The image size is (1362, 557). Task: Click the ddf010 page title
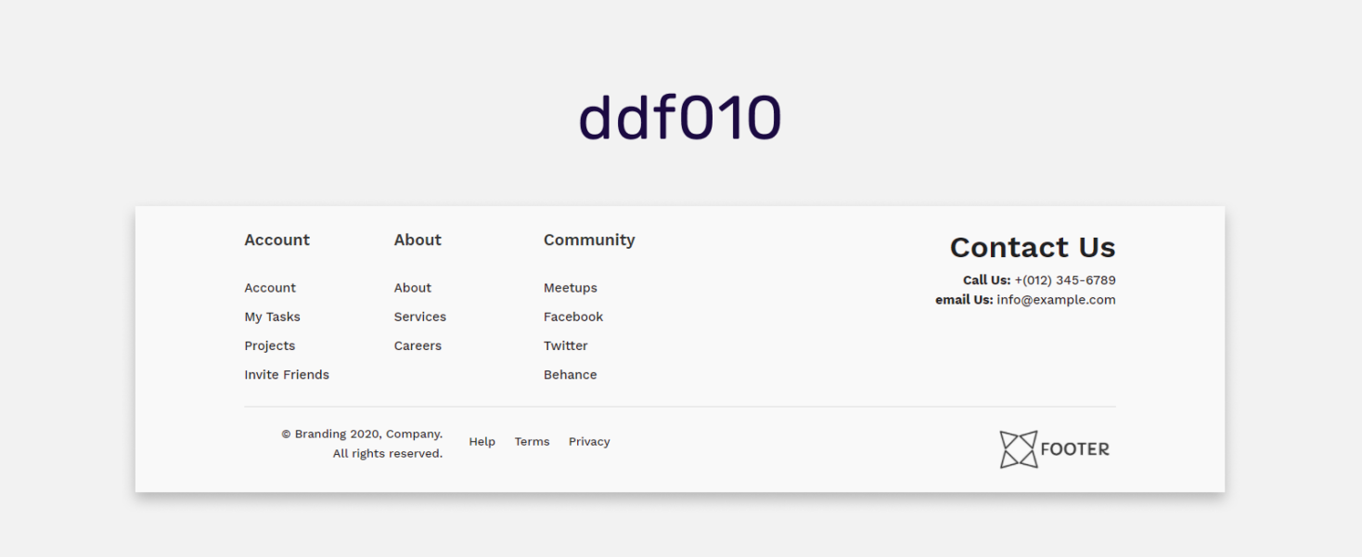pos(680,114)
